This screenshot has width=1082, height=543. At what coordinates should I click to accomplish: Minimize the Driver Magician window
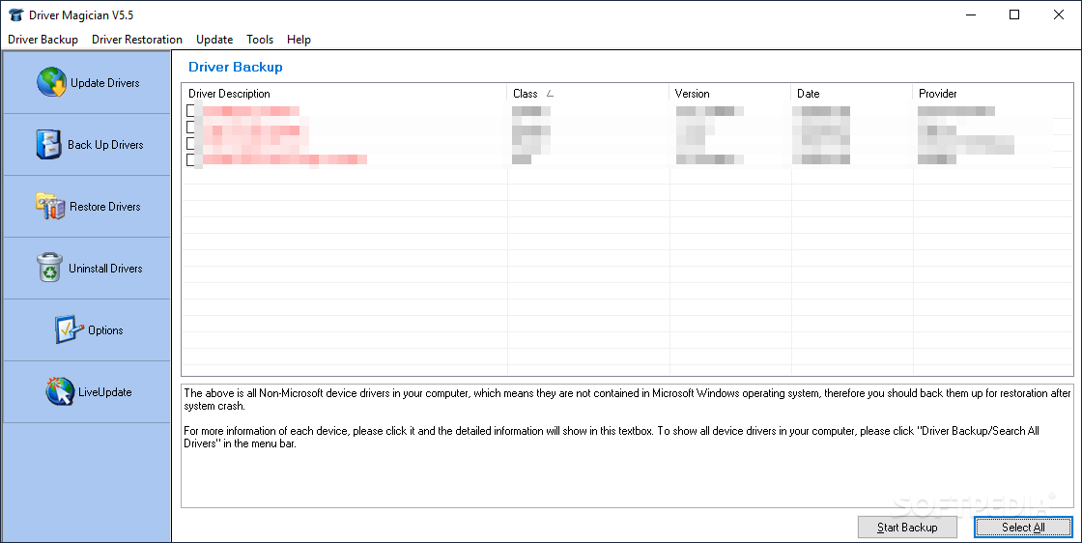pyautogui.click(x=971, y=14)
